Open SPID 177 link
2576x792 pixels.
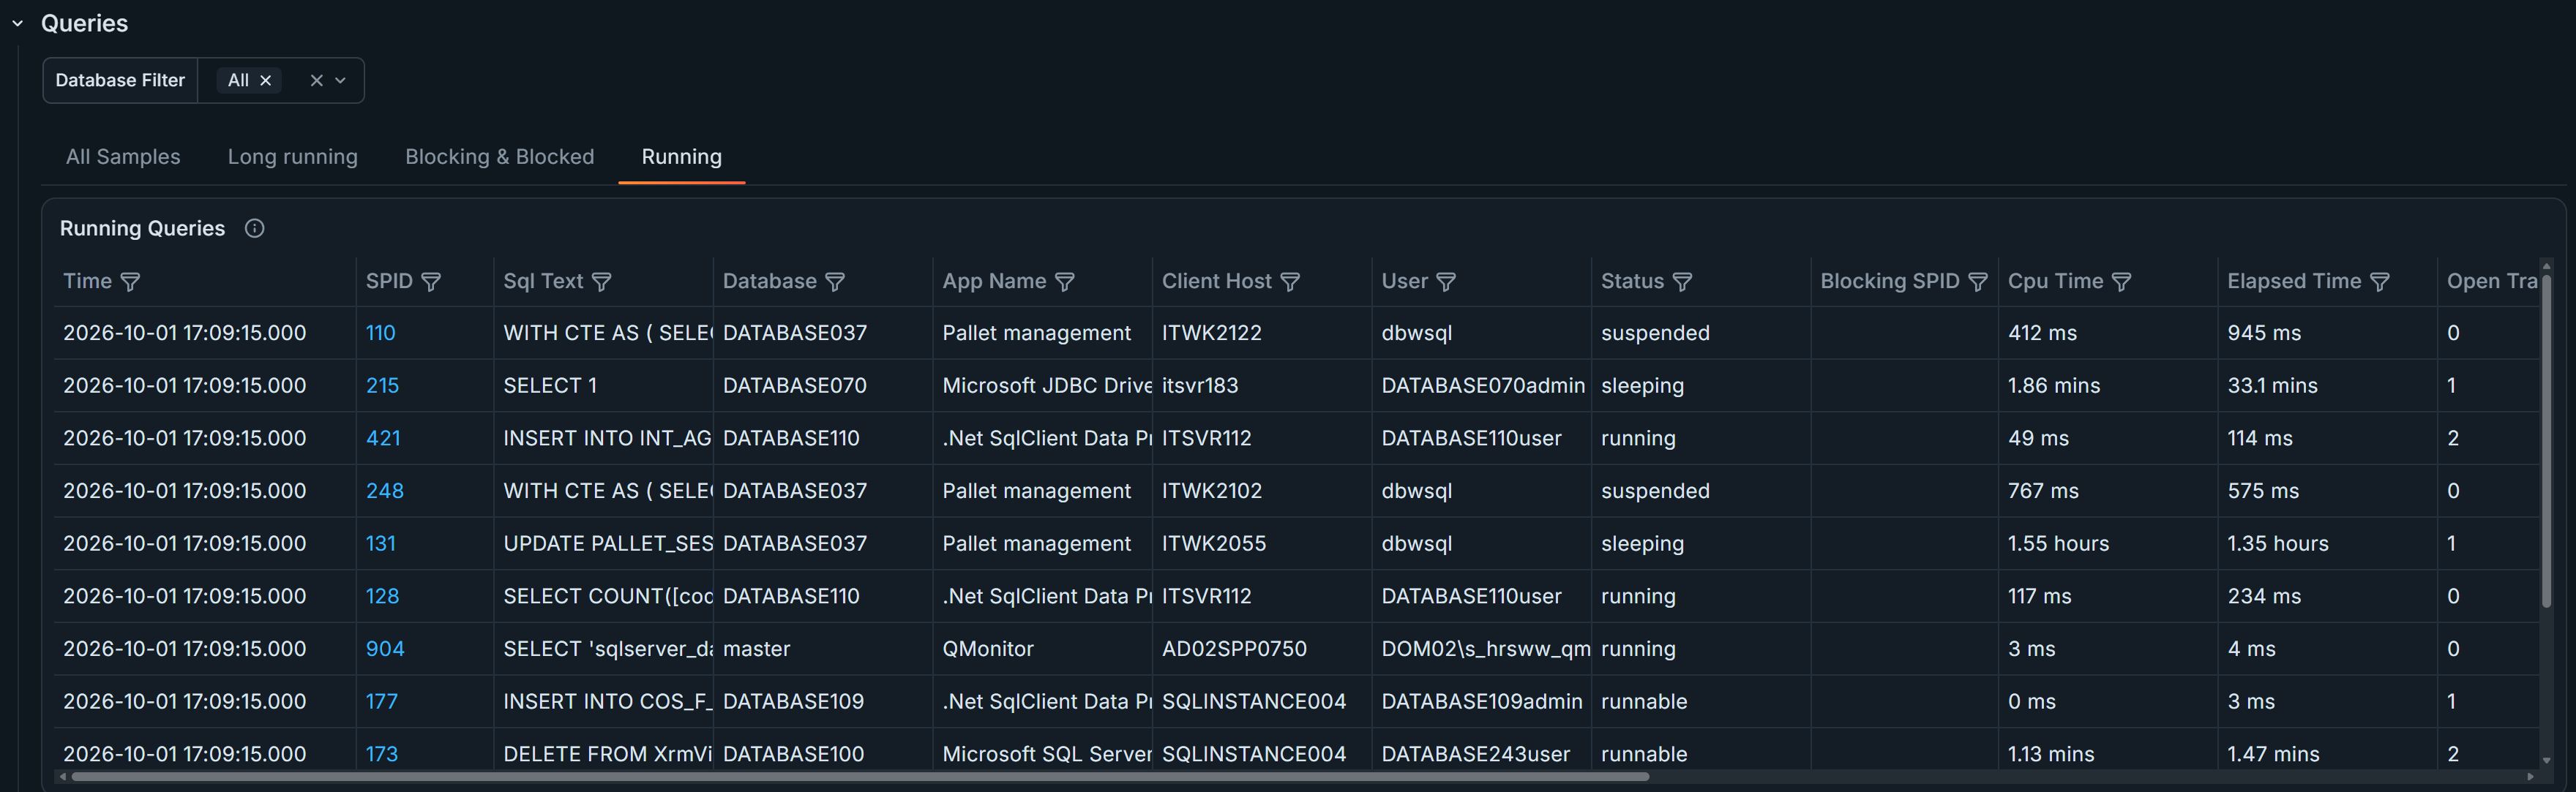point(381,702)
